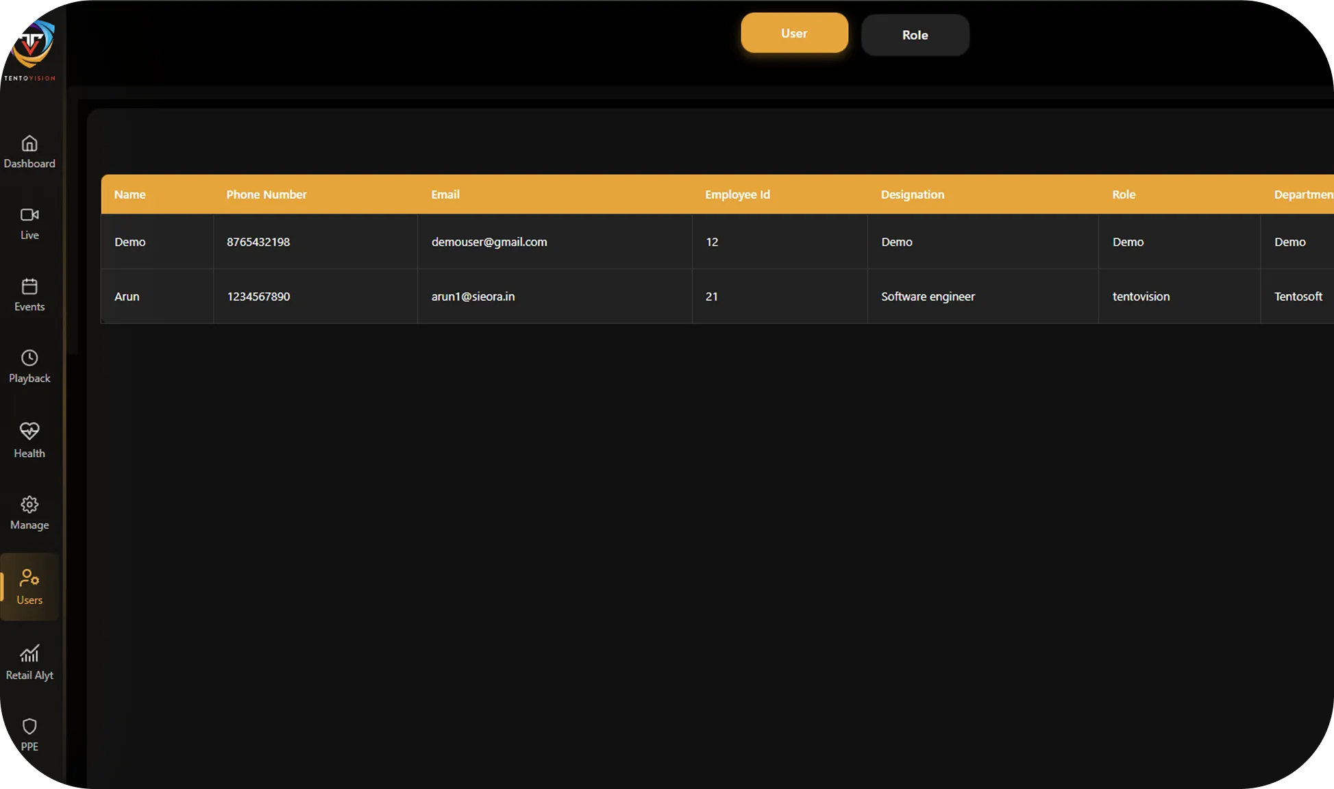Click the email arun1@sieora.in
The image size is (1334, 789).
click(473, 297)
